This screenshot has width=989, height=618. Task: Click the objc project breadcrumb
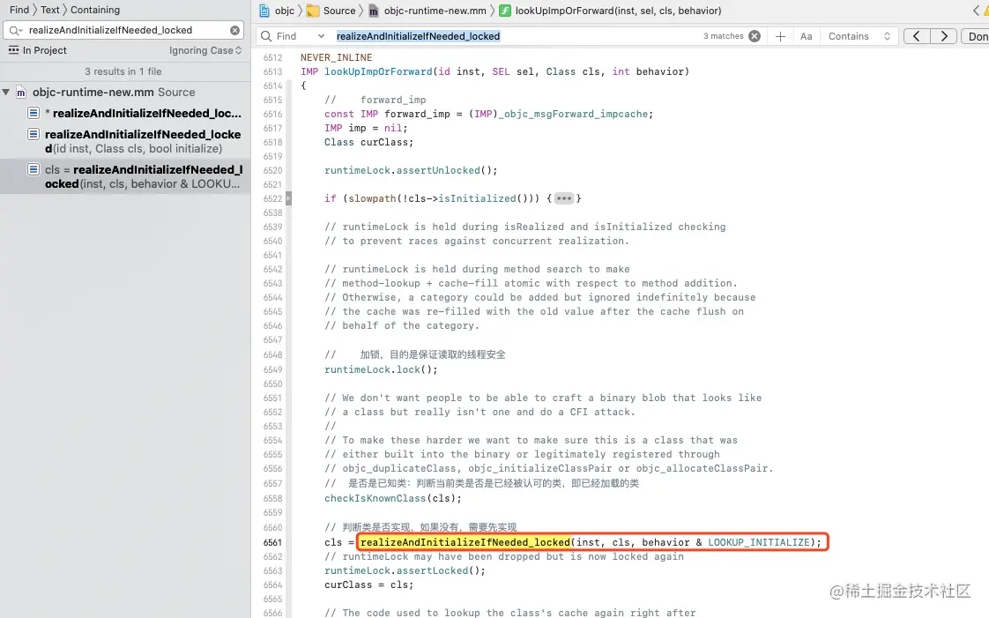click(278, 11)
